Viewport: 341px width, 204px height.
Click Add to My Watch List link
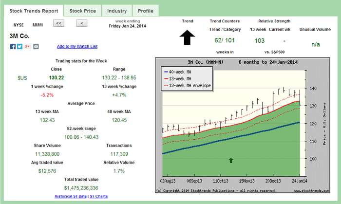coord(77,46)
